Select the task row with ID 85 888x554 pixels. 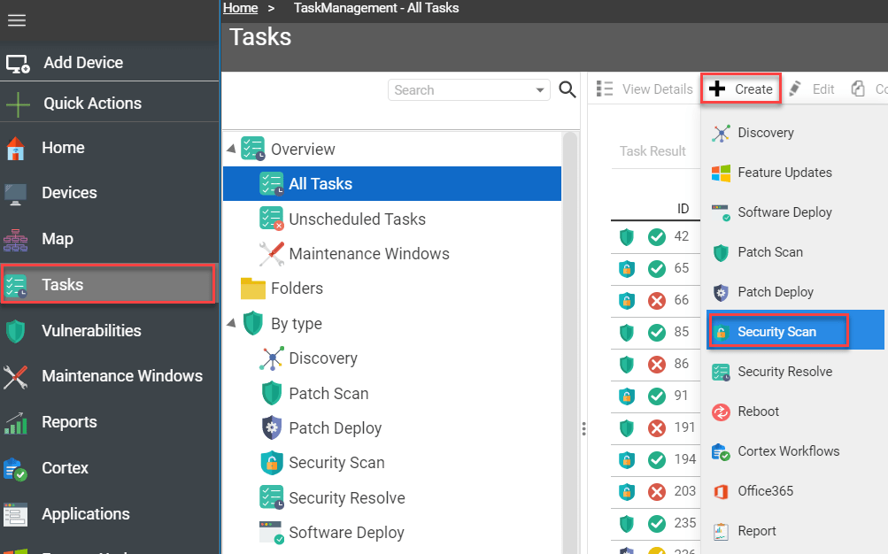click(656, 332)
